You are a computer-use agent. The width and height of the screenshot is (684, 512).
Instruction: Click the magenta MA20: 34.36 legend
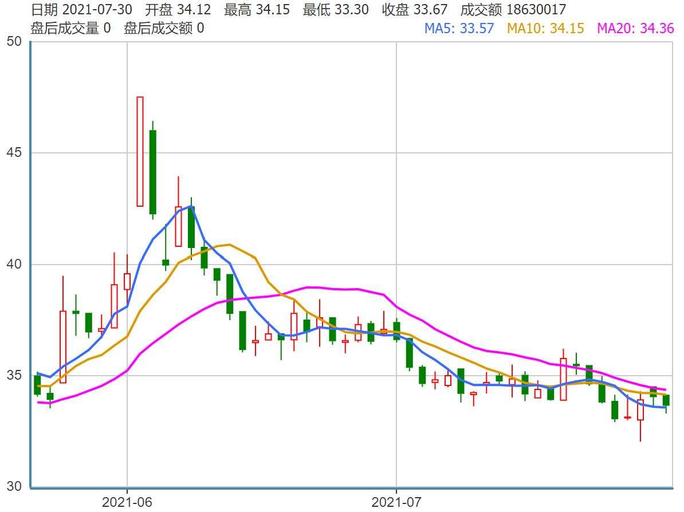(x=635, y=28)
